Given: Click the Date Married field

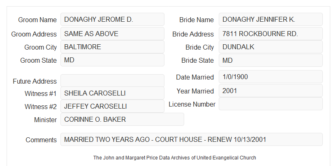Looking at the screenshot, I should pyautogui.click(x=271, y=77).
